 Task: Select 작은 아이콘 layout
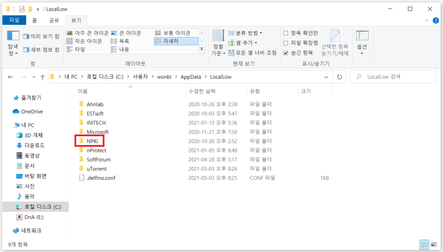coord(84,41)
